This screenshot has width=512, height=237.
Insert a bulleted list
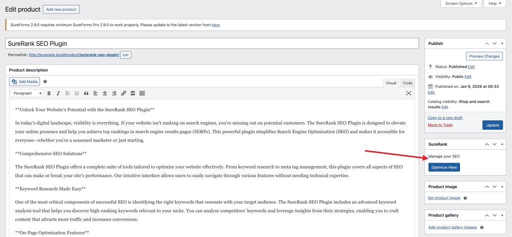(x=67, y=93)
